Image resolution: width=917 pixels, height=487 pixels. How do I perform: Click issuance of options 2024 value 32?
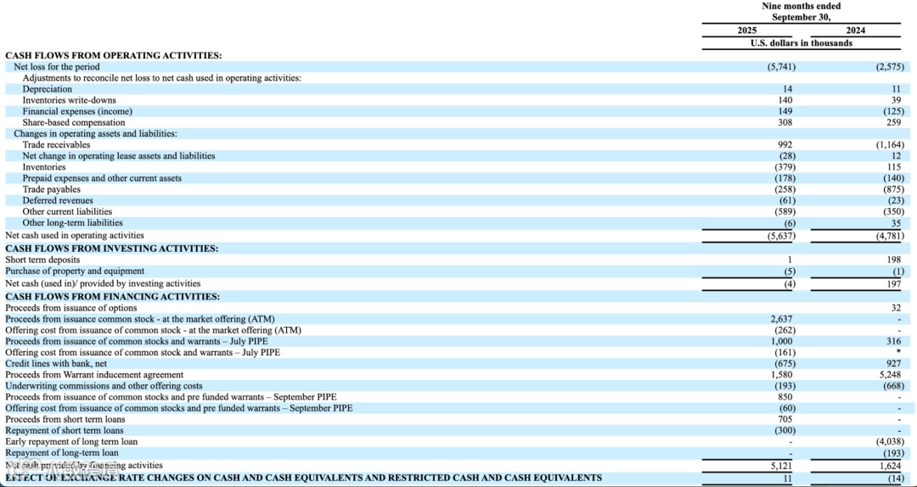[x=897, y=307]
